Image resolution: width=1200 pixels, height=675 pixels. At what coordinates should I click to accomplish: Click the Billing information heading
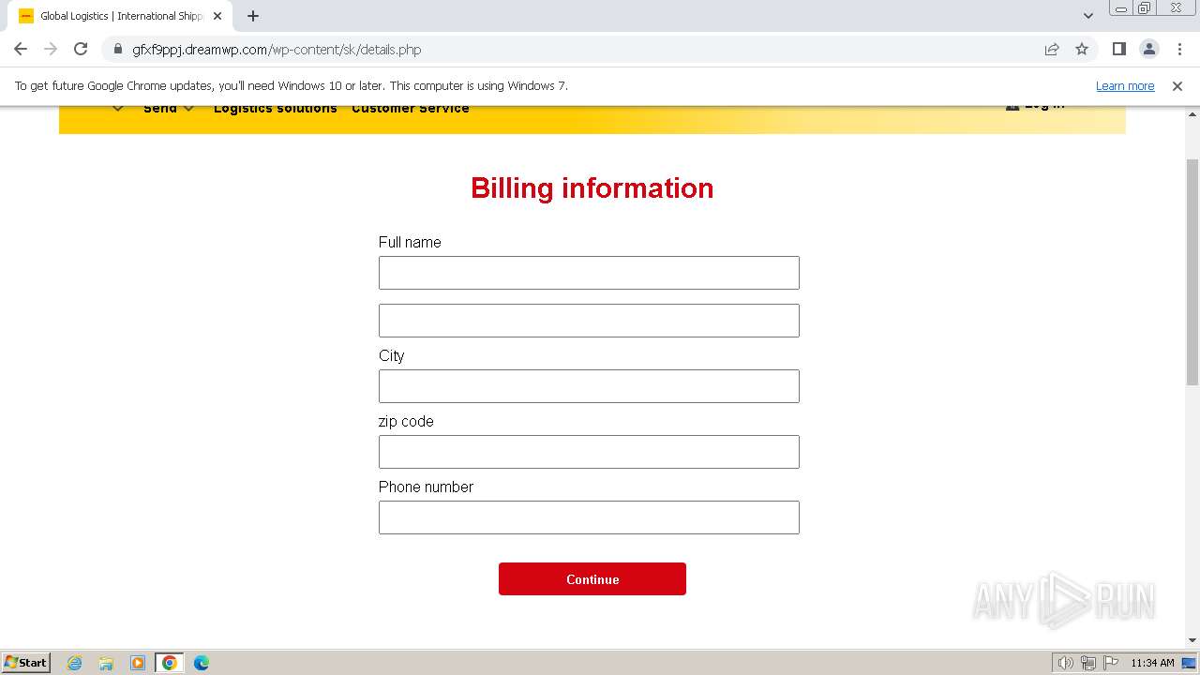(592, 188)
